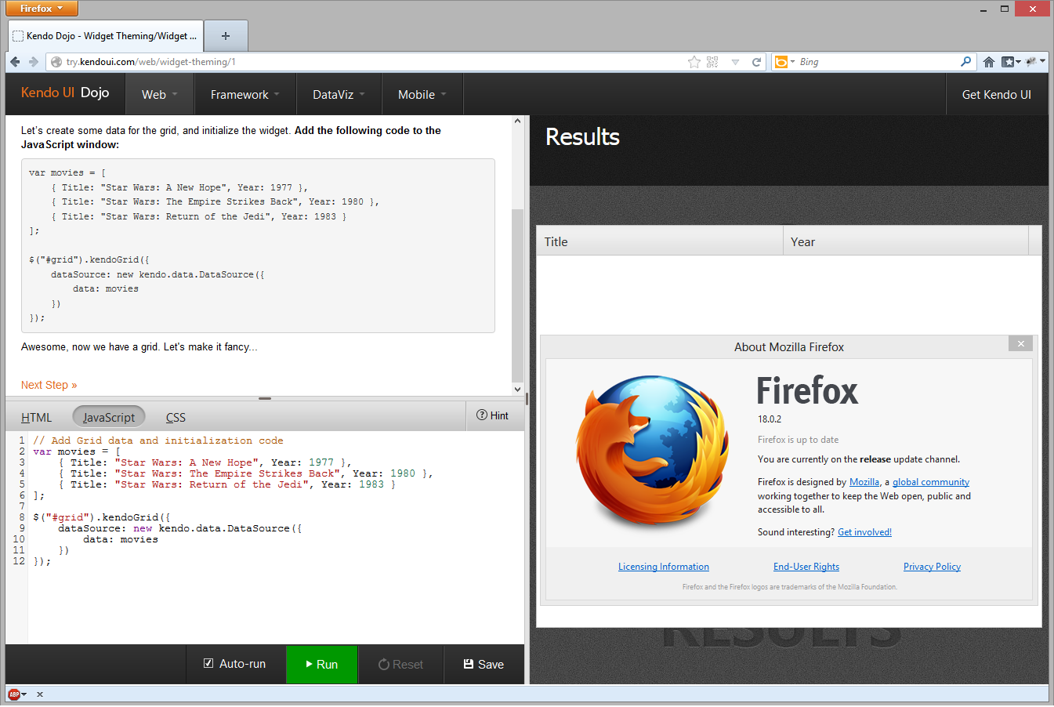Screen dimensions: 1054x707
Task: Click the greyscale add-on icon in toolbar
Action: 1031,62
